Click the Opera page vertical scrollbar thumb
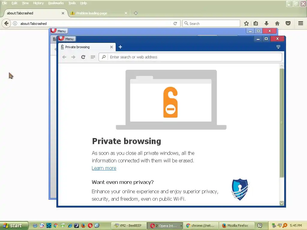This screenshot has width=307, height=230. click(x=282, y=123)
